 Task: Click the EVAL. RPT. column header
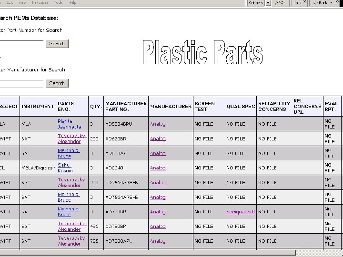click(332, 106)
